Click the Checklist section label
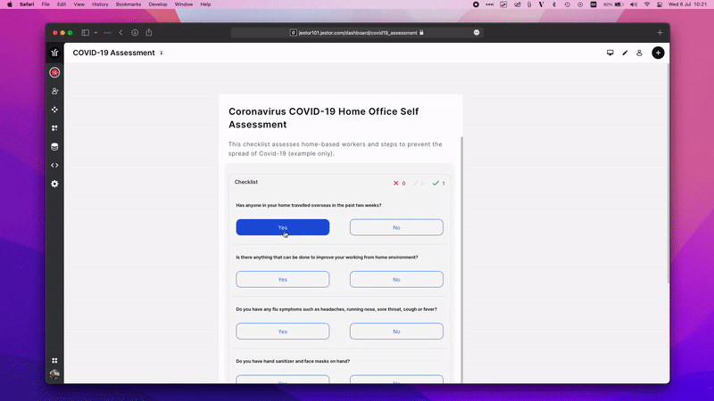The image size is (714, 401). pos(246,182)
